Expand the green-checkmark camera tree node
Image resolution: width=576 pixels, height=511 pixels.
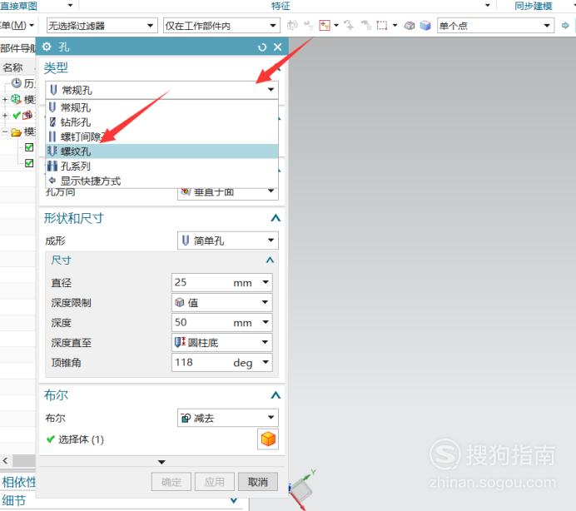coord(5,116)
